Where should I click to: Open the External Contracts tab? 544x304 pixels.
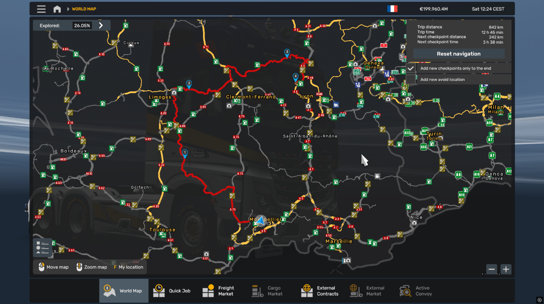tap(320, 291)
